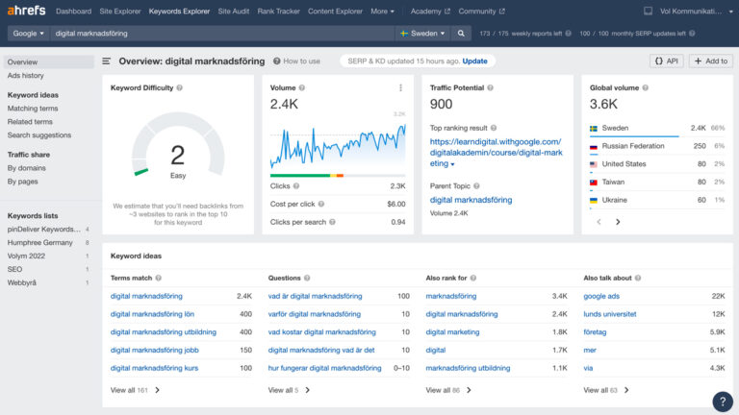Select Matching terms in the sidebar

tap(33, 109)
